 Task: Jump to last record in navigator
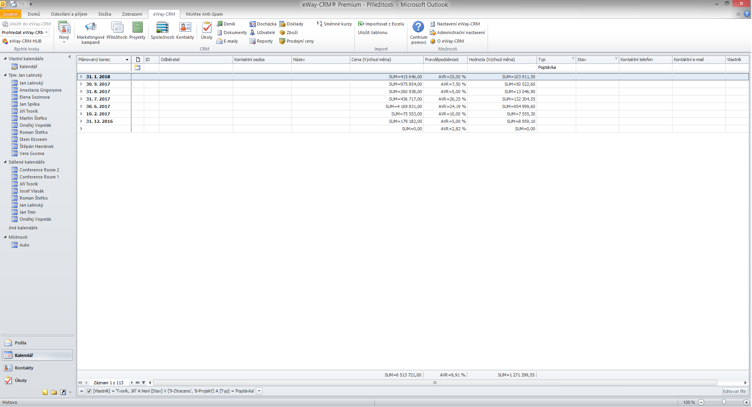[137, 383]
